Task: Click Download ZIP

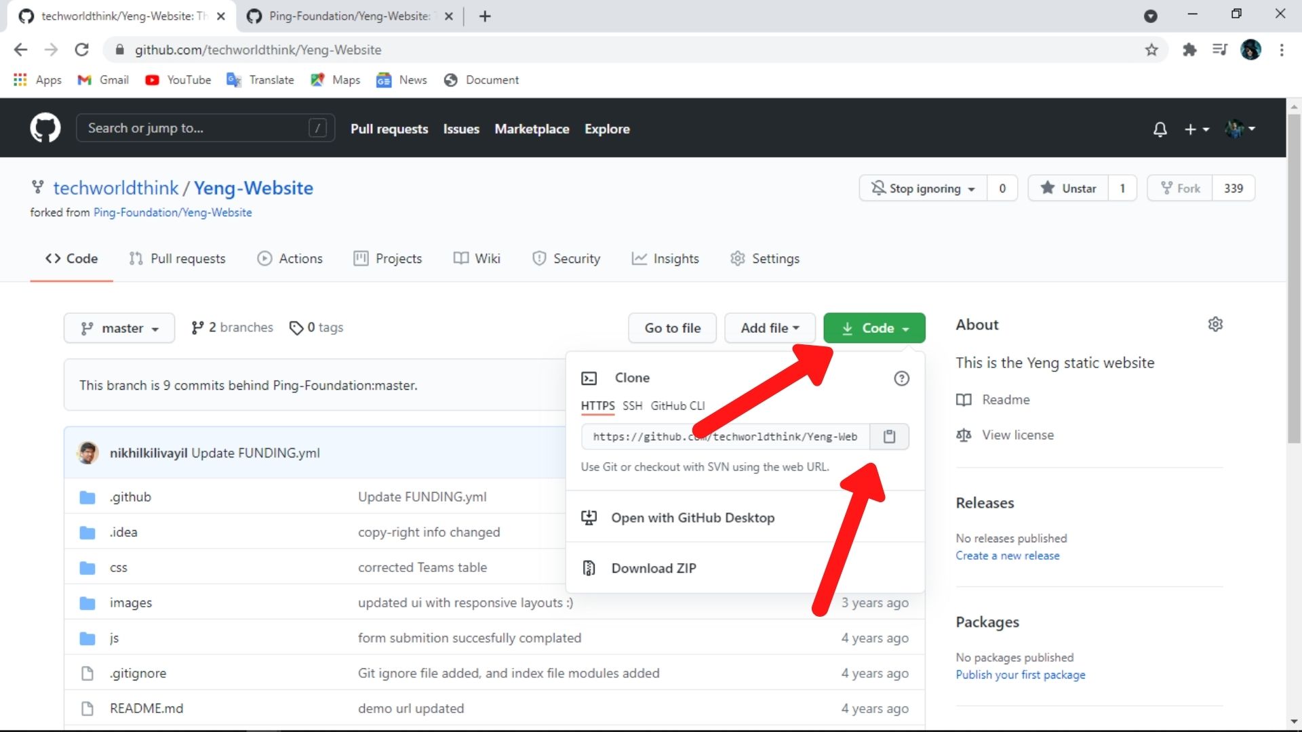Action: (653, 568)
